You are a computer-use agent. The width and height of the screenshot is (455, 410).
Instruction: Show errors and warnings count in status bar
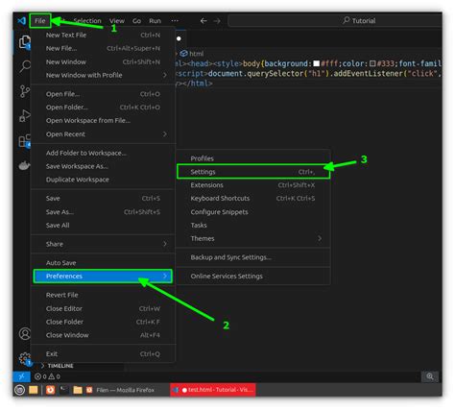click(47, 376)
